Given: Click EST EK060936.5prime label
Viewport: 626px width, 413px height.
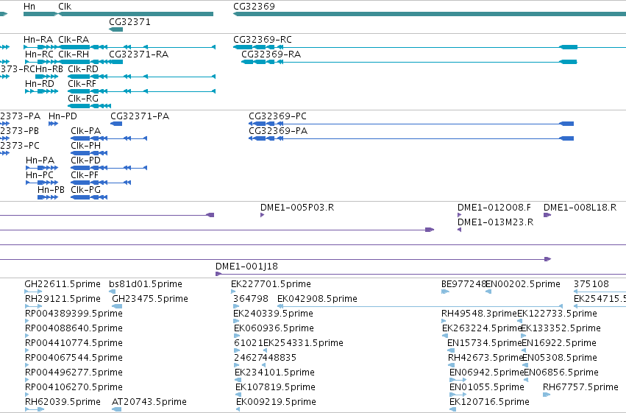Looking at the screenshot, I should [274, 328].
